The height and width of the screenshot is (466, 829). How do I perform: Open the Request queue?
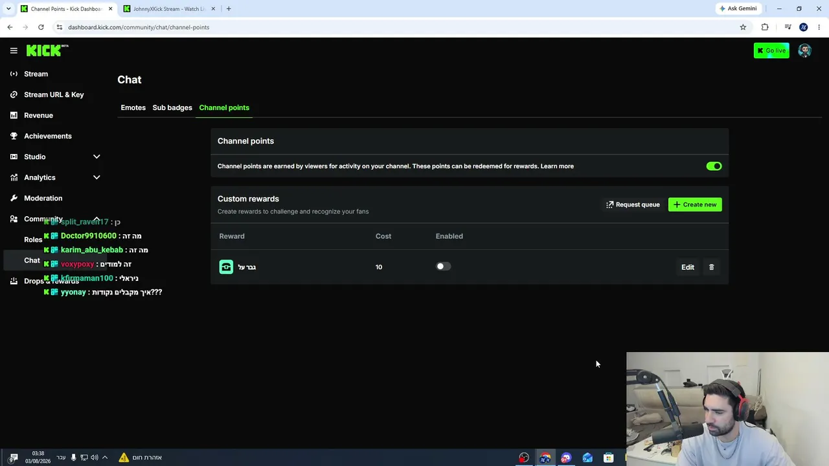pyautogui.click(x=633, y=205)
